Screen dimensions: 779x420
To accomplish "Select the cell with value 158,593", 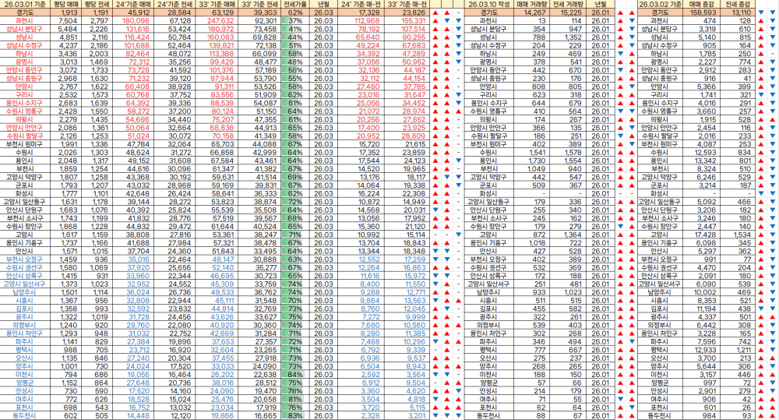I will pyautogui.click(x=702, y=12).
